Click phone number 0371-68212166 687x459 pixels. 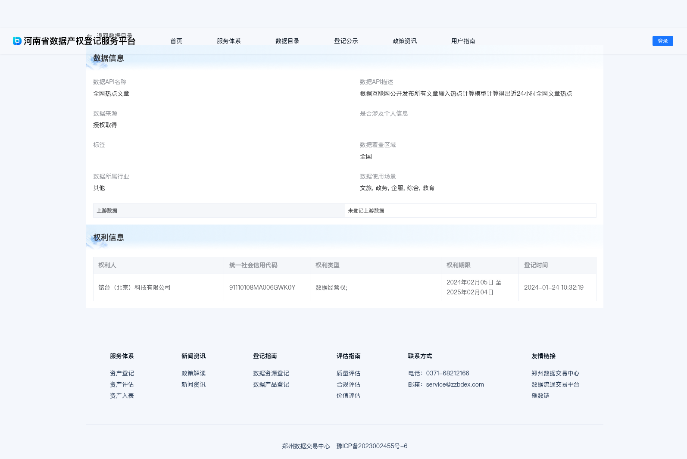point(448,373)
